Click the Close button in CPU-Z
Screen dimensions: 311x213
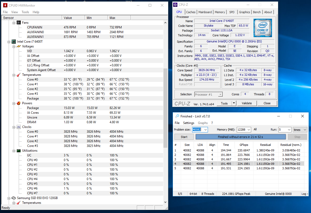click(x=267, y=103)
